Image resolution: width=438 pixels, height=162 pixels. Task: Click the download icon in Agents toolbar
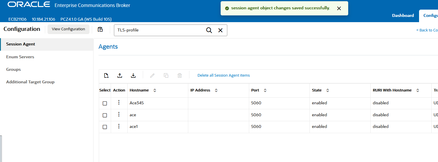(133, 75)
